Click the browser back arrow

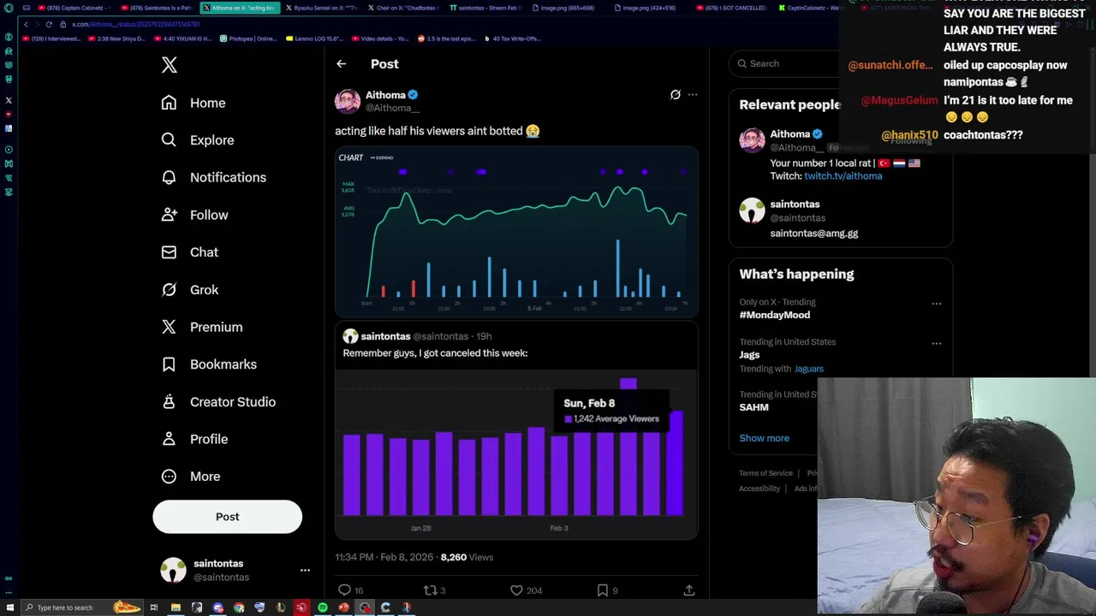coord(26,24)
